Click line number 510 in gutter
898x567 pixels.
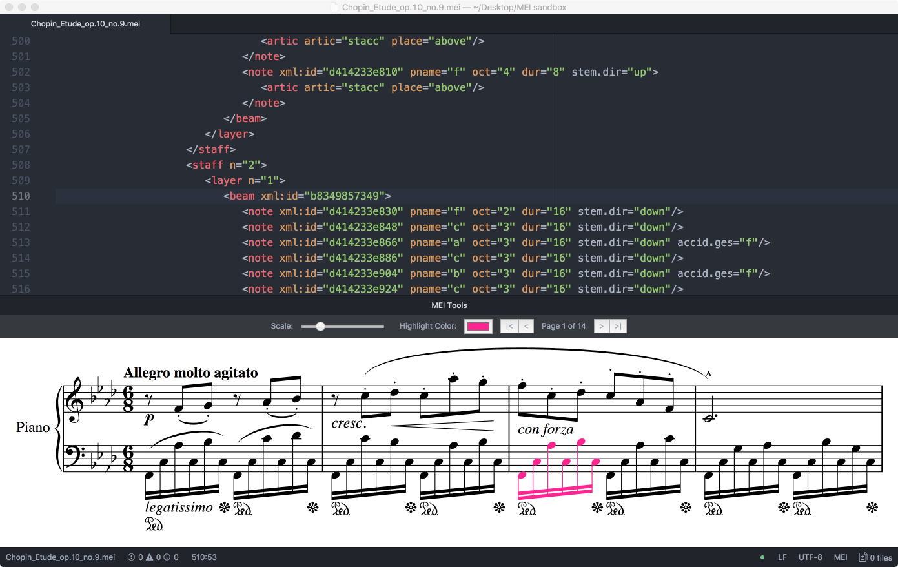pyautogui.click(x=21, y=196)
